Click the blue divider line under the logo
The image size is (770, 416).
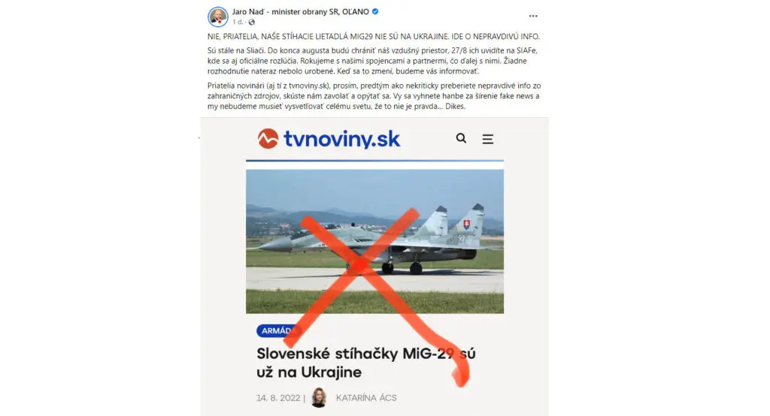(374, 161)
